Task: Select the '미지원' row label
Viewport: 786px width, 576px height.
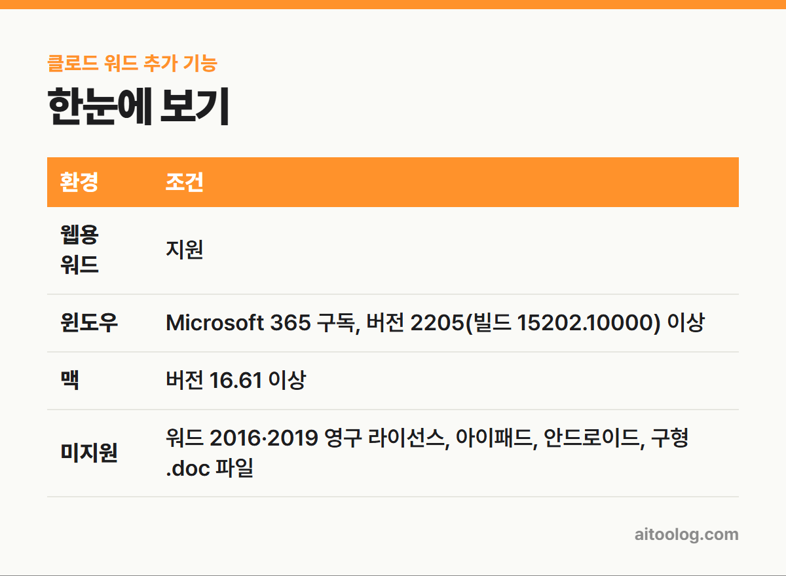Action: [89, 453]
